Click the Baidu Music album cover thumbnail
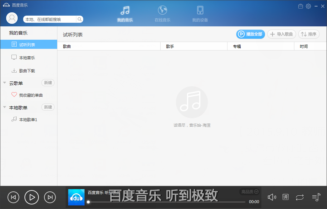The image size is (327, 209). [76, 197]
